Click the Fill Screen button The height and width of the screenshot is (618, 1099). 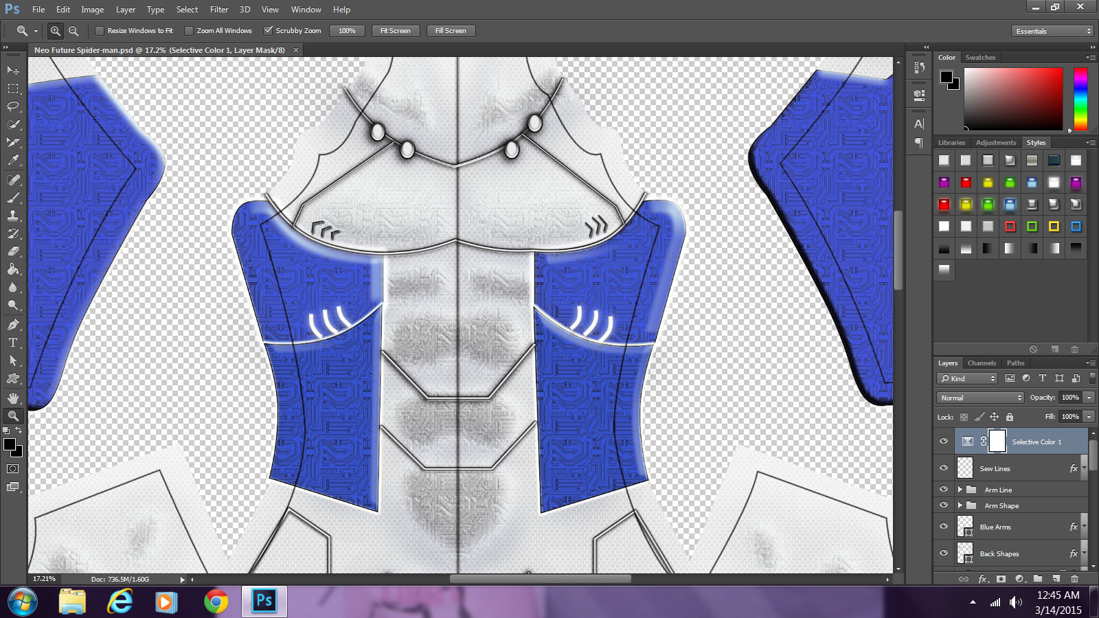click(451, 31)
